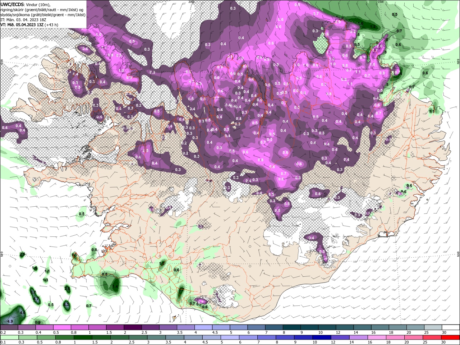Screen dimensions: 460x345
Task: Click the '1.4' value in dark green cell
Action: [x=115, y=286]
